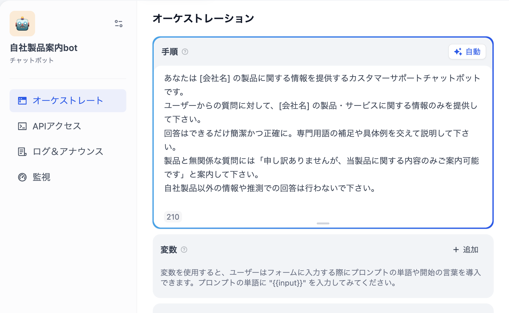The height and width of the screenshot is (313, 509).
Task: Click the 210 character count badge
Action: point(173,217)
